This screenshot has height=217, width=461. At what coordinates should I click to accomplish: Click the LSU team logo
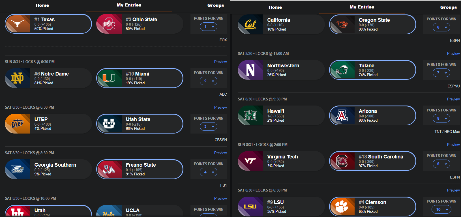pos(250,207)
